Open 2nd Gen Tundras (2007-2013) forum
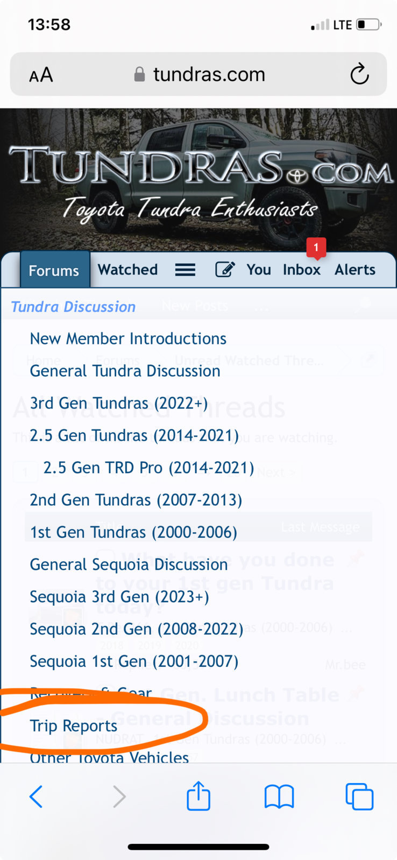The image size is (397, 860). click(136, 500)
